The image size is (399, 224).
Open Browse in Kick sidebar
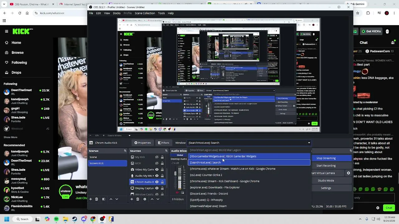point(17,53)
